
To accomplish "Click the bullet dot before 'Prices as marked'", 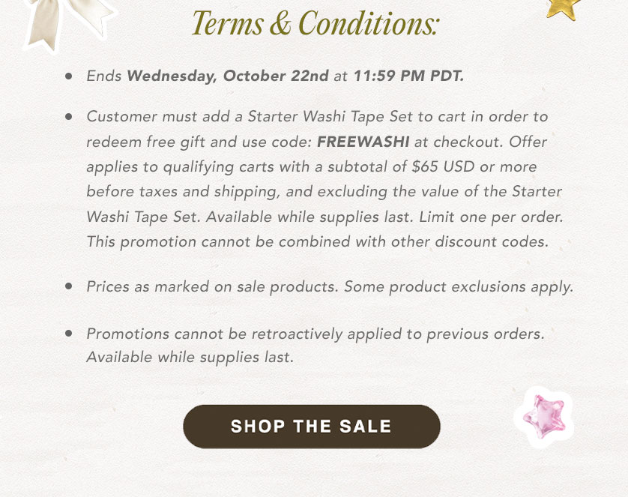I will [69, 286].
